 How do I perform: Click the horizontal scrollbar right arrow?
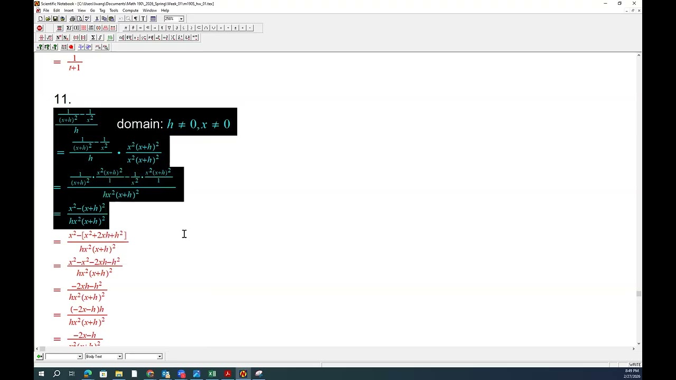(x=633, y=349)
